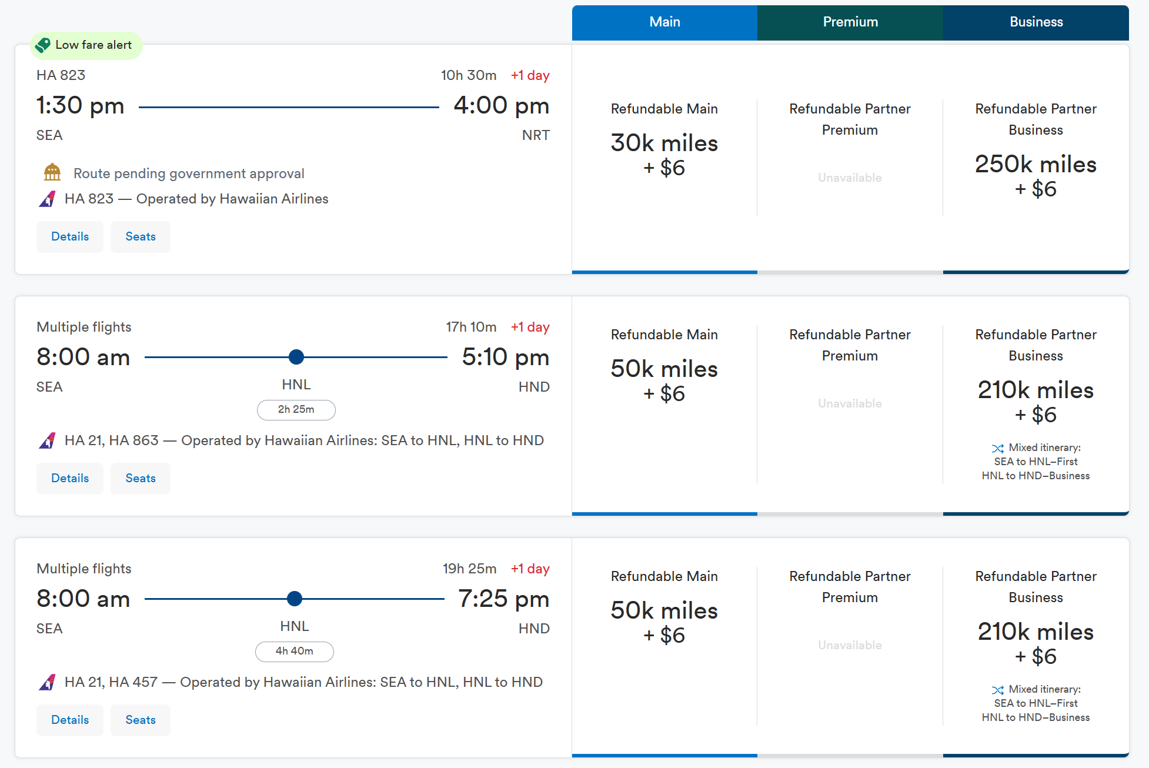Screen dimensions: 1149x768
Task: View Seats for flight HA 823
Action: pyautogui.click(x=141, y=237)
